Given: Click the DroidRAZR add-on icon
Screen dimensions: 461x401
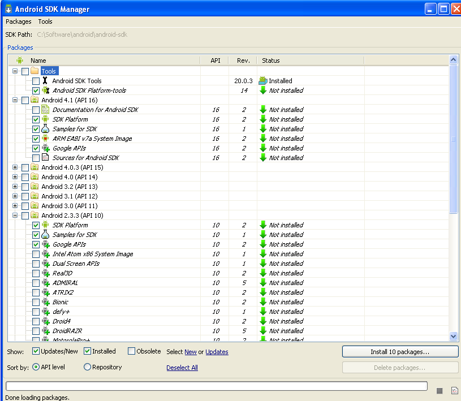Looking at the screenshot, I should 46,331.
